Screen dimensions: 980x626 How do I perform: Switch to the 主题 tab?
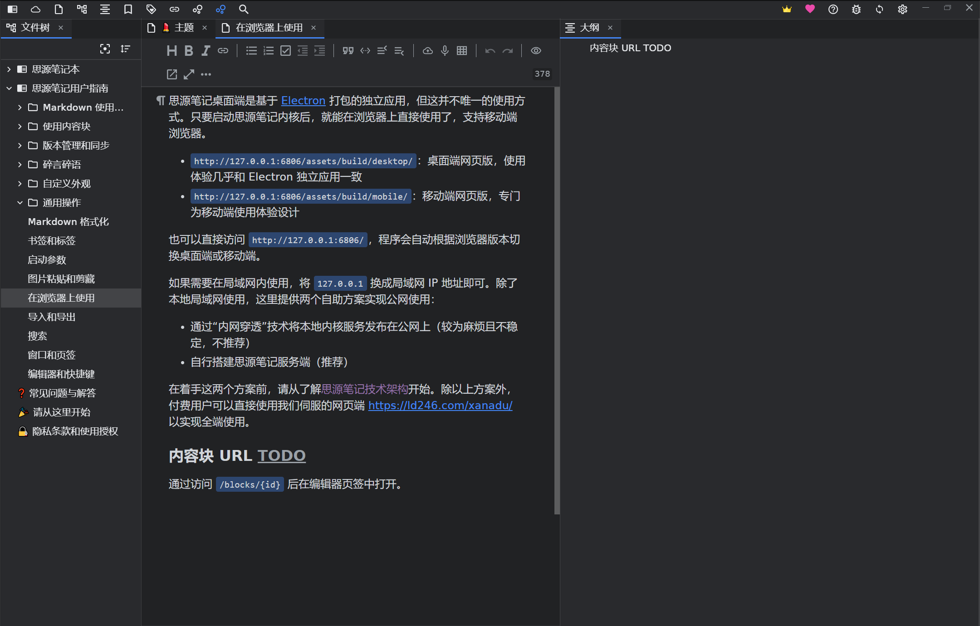click(x=178, y=28)
